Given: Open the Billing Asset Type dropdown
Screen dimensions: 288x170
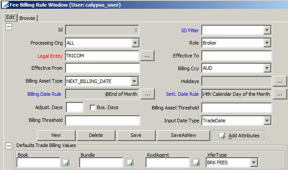Looking at the screenshot, I should pyautogui.click(x=134, y=81).
